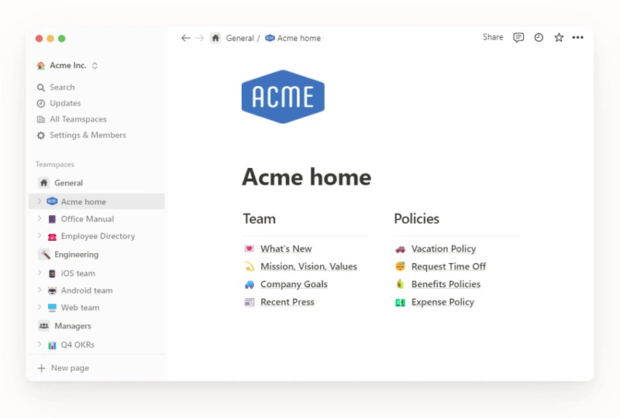Click the house icon in the breadcrumb

pos(215,38)
